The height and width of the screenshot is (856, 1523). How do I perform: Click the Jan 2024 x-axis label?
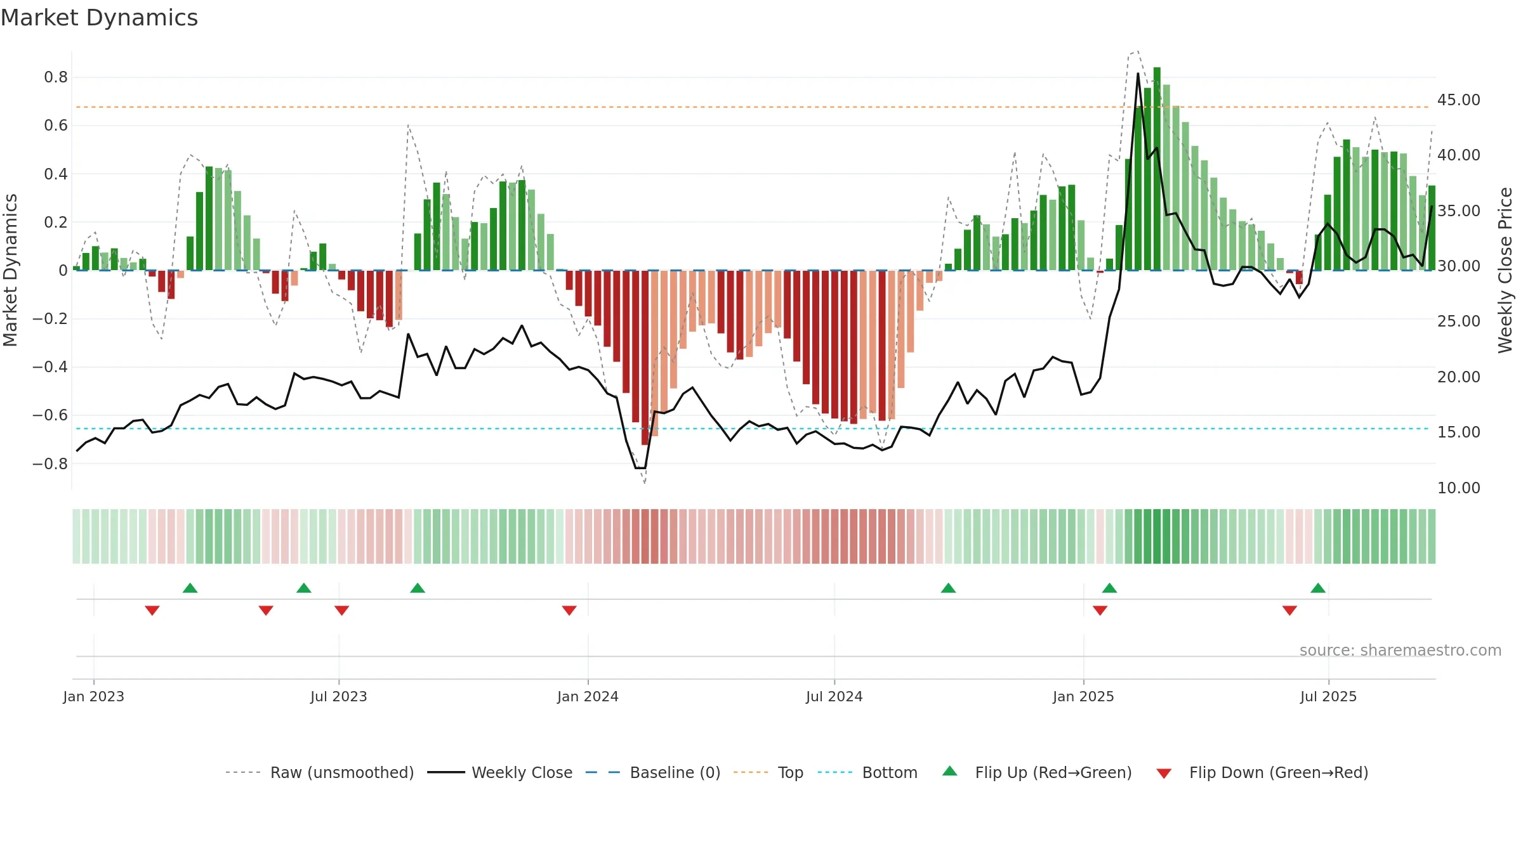click(588, 696)
